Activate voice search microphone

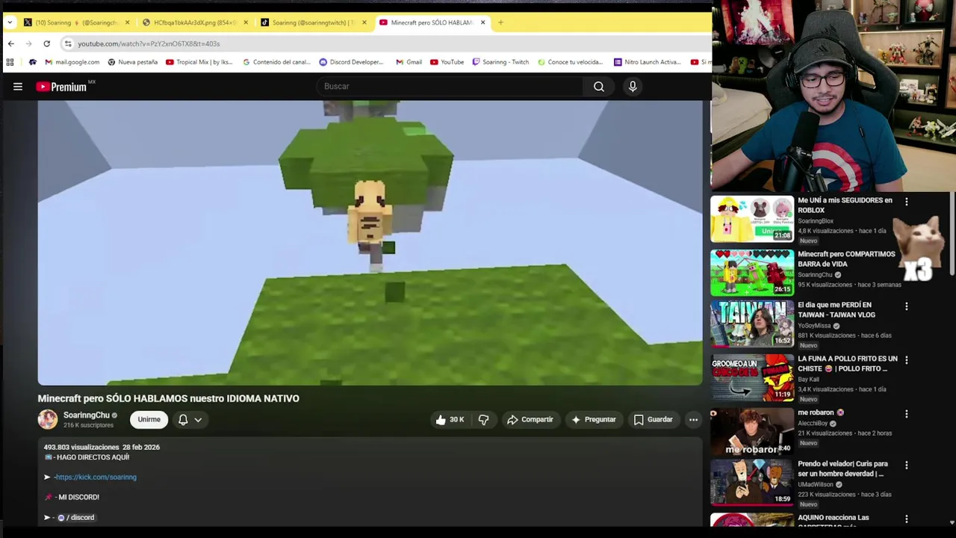tap(633, 87)
